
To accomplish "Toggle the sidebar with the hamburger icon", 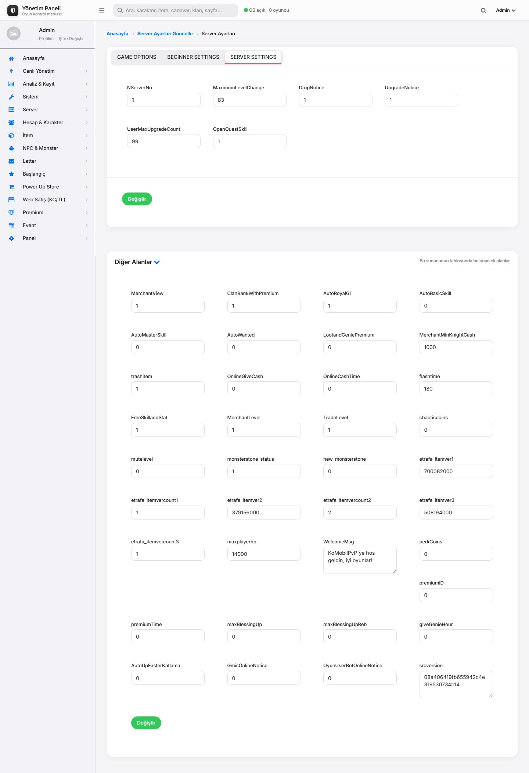I will 102,10.
